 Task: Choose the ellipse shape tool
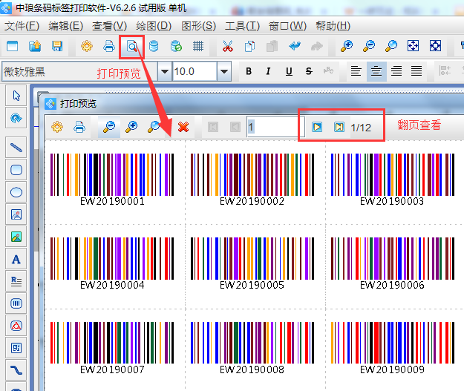point(16,192)
